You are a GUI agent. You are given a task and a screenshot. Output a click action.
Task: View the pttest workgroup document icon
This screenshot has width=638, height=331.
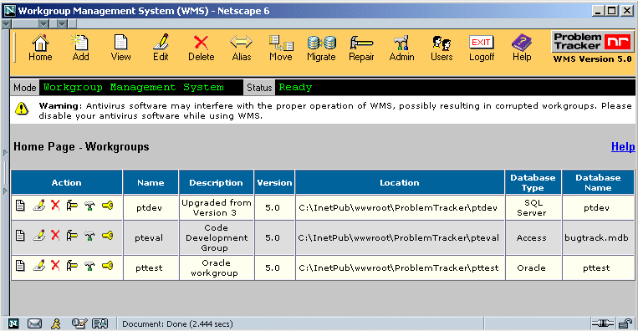pyautogui.click(x=20, y=266)
